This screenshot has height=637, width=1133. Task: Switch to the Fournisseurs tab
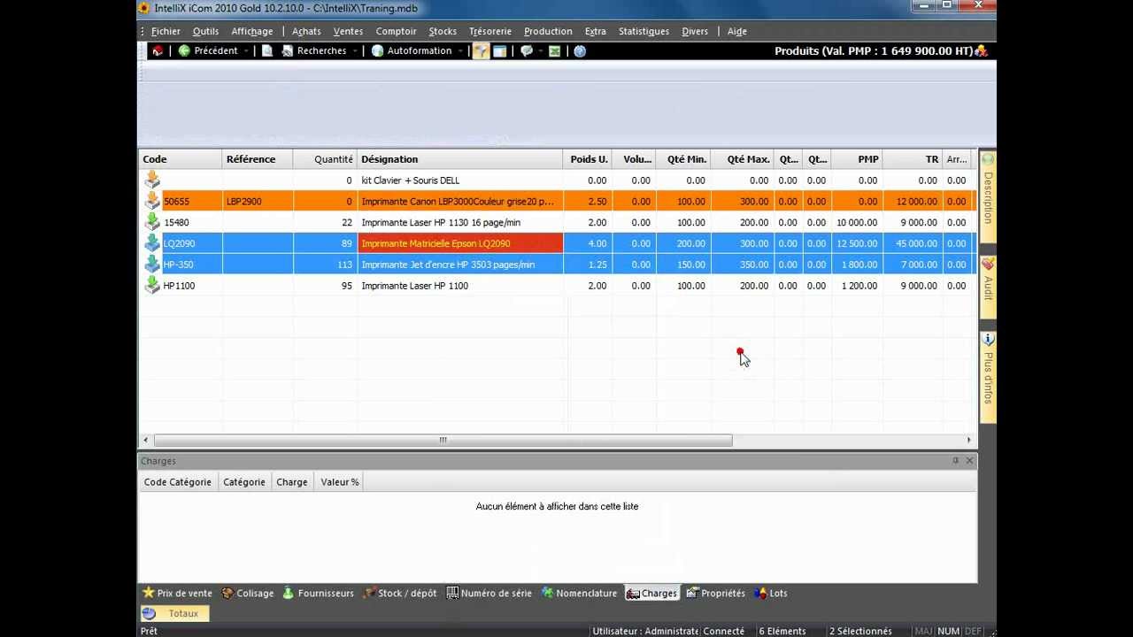[x=318, y=594]
